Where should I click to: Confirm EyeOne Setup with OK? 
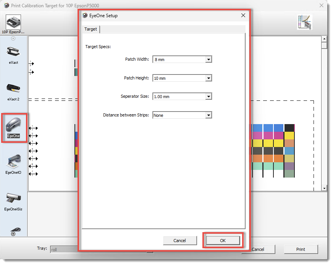[x=223, y=241]
